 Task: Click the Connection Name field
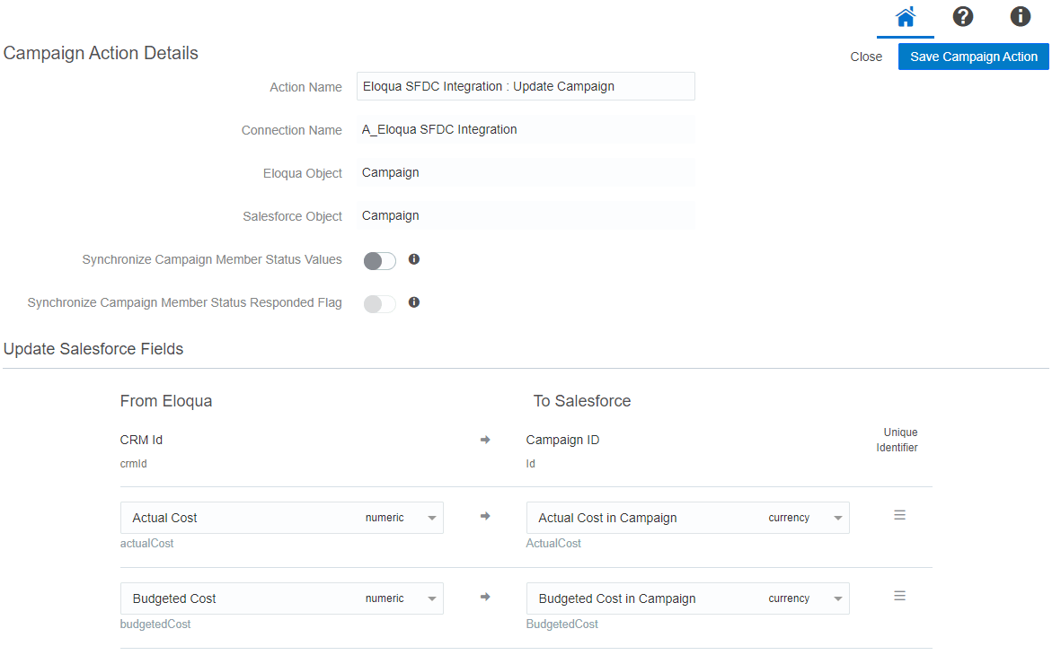point(526,129)
